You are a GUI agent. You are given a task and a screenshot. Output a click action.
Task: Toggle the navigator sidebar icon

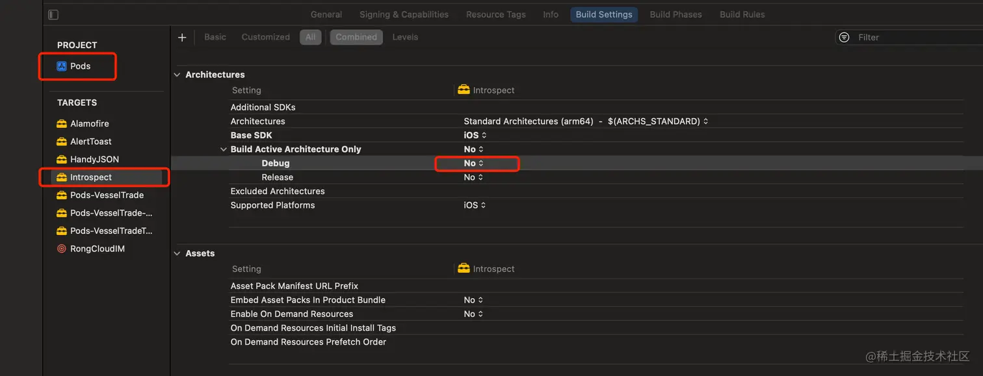(53, 14)
